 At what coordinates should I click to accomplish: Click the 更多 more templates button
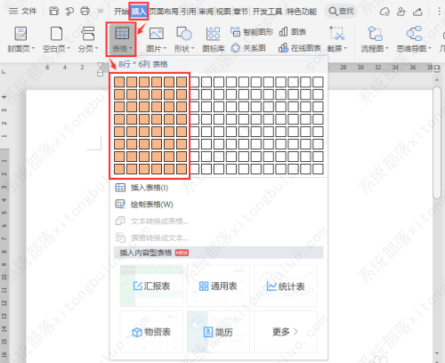(x=286, y=332)
